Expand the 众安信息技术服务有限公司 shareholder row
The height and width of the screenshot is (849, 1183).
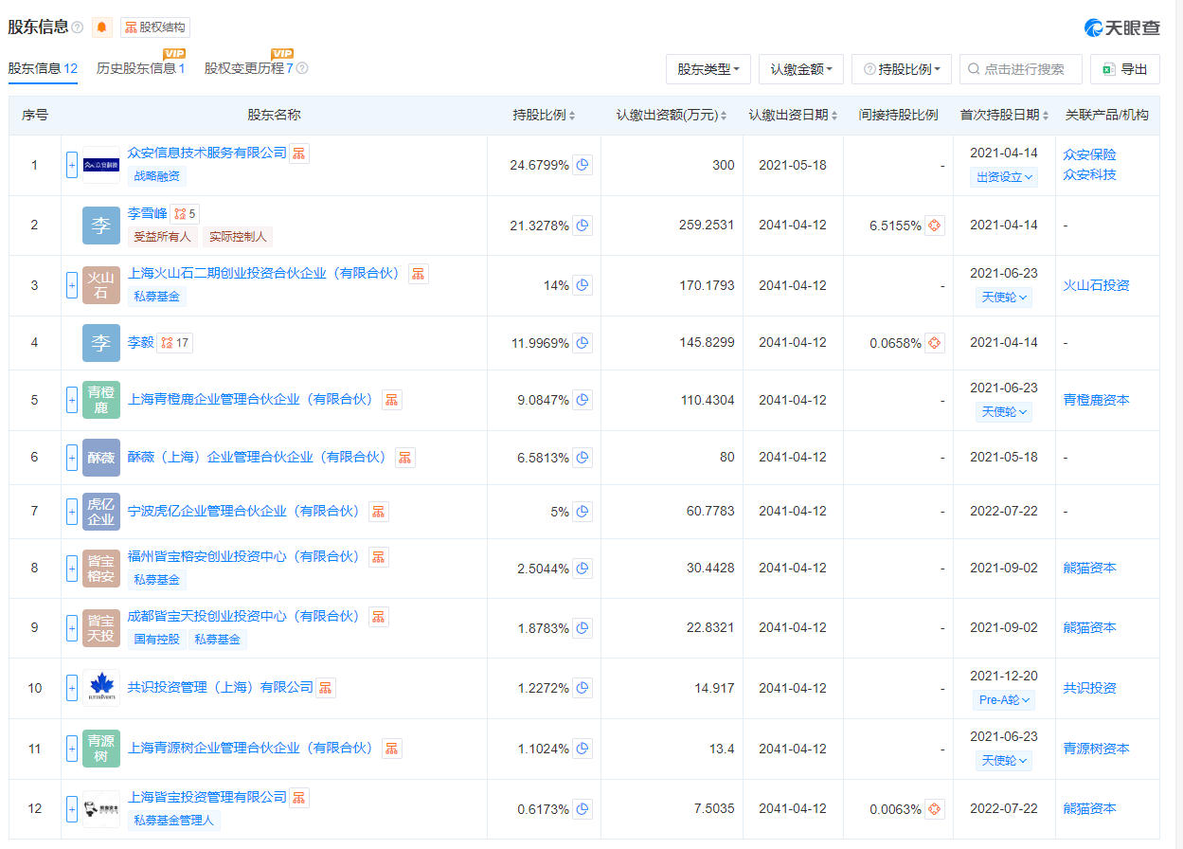pos(72,165)
